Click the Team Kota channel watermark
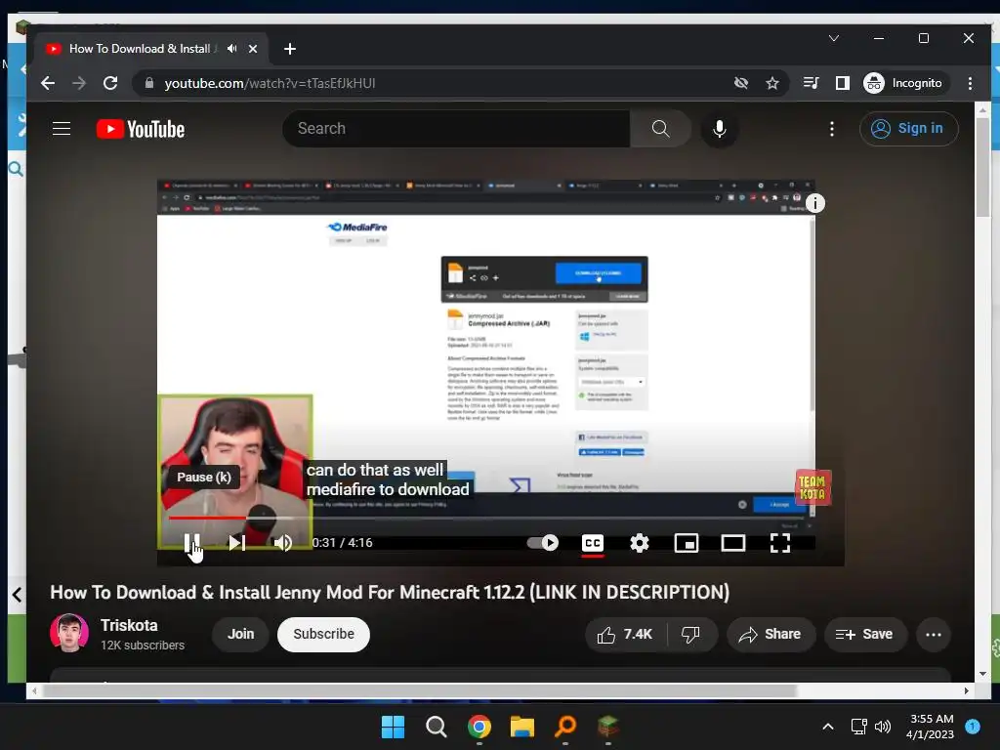Viewport: 1000px width, 750px height. pyautogui.click(x=812, y=487)
